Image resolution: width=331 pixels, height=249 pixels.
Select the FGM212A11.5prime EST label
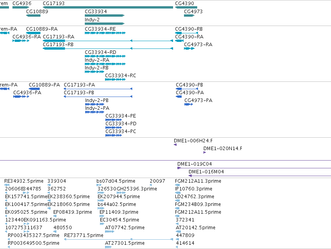(198, 212)
